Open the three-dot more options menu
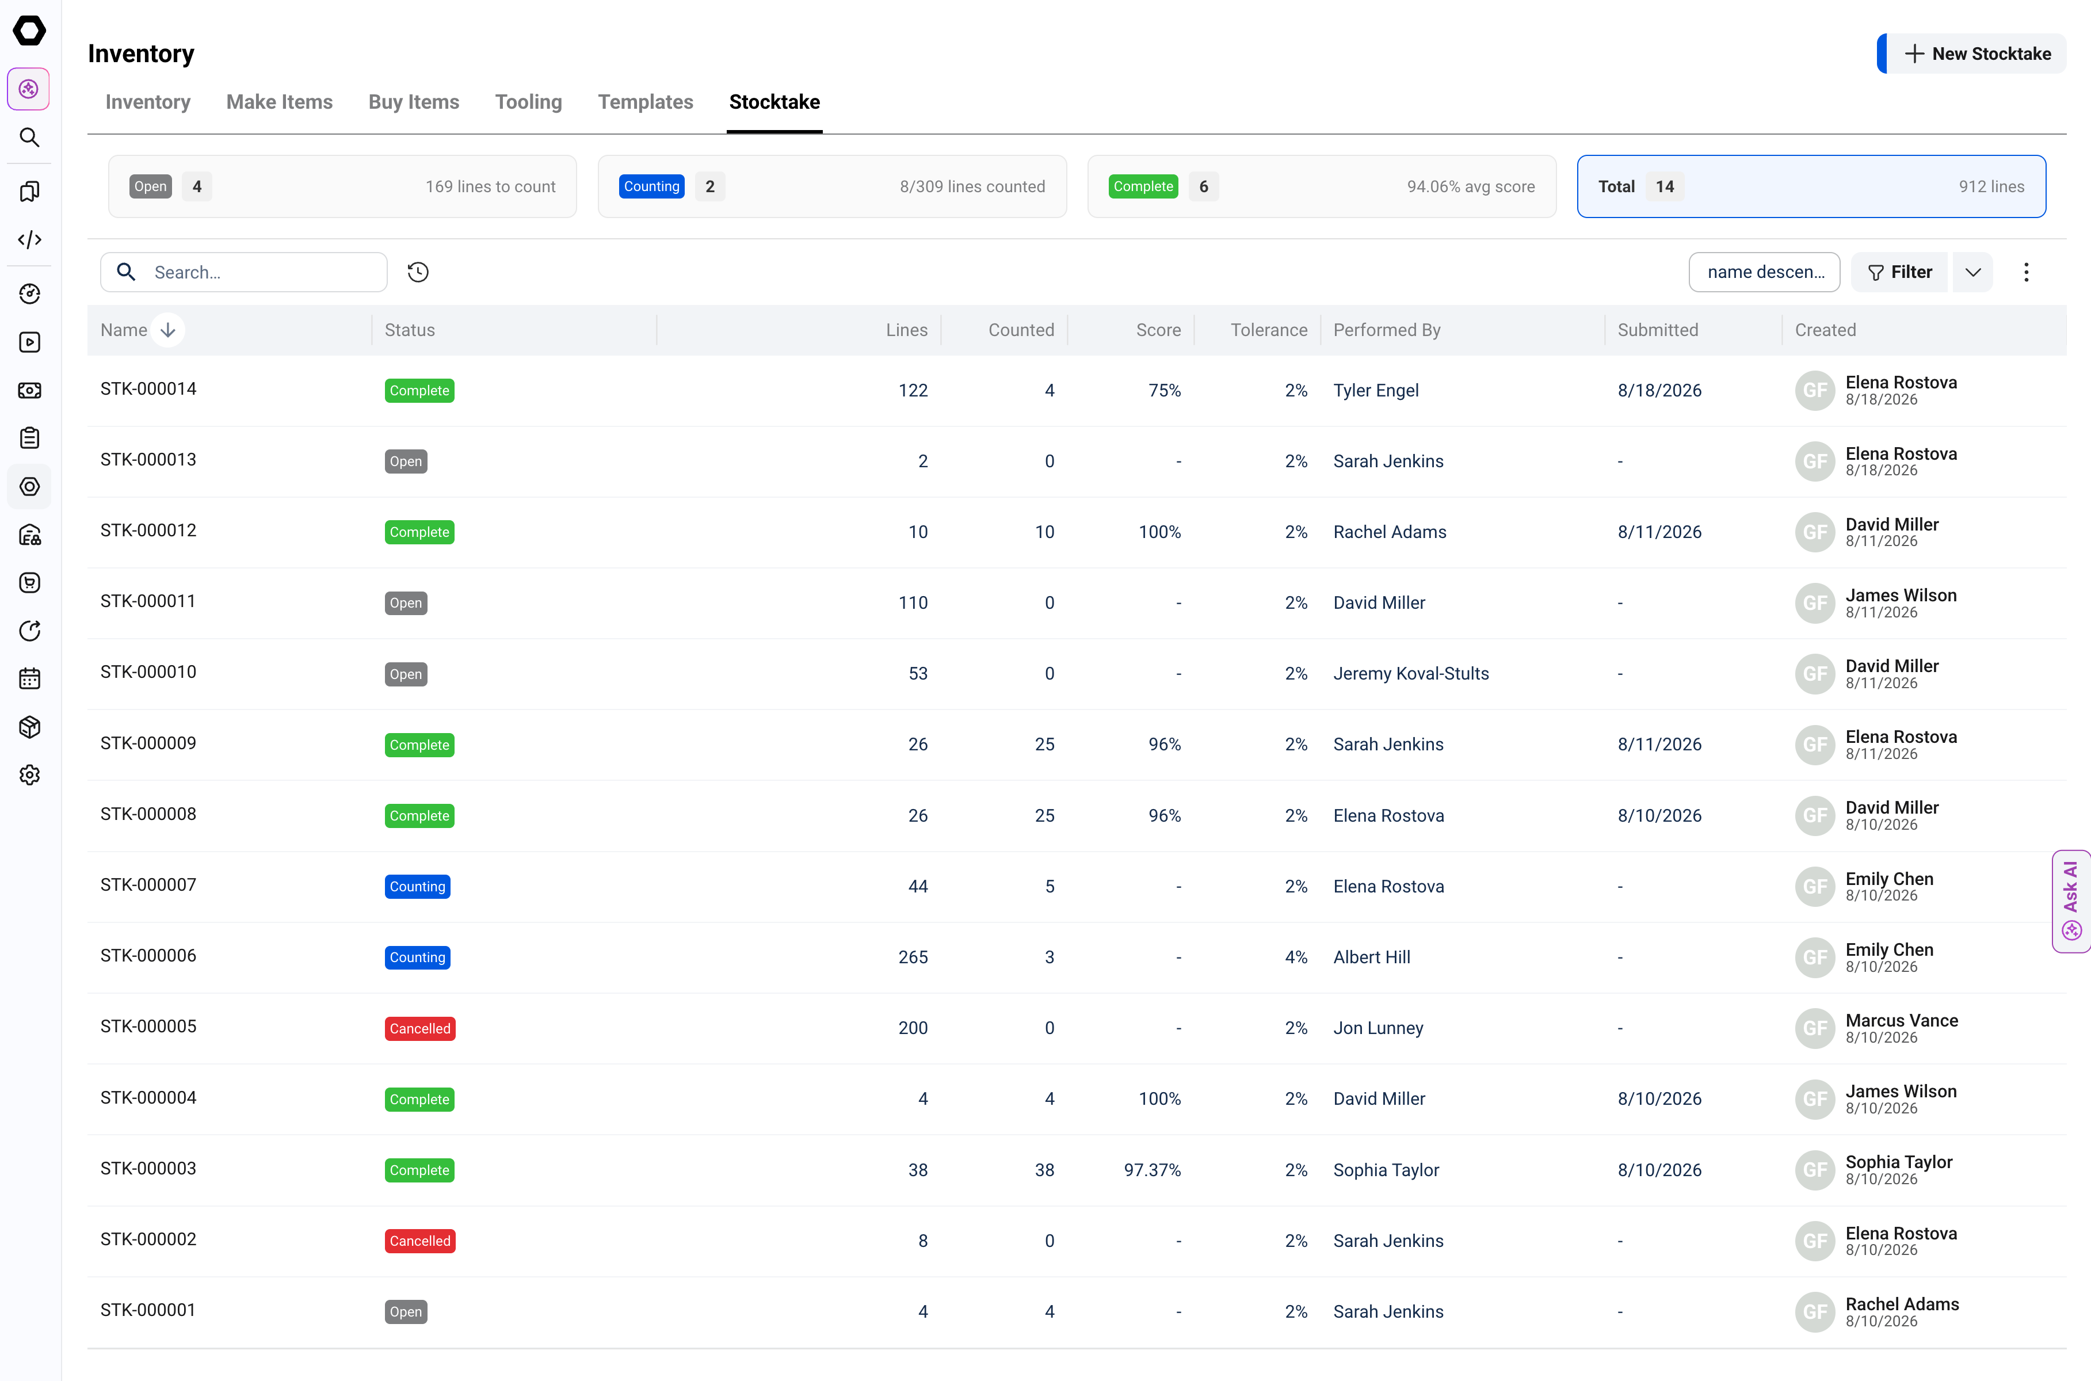Image resolution: width=2091 pixels, height=1381 pixels. (x=2026, y=272)
